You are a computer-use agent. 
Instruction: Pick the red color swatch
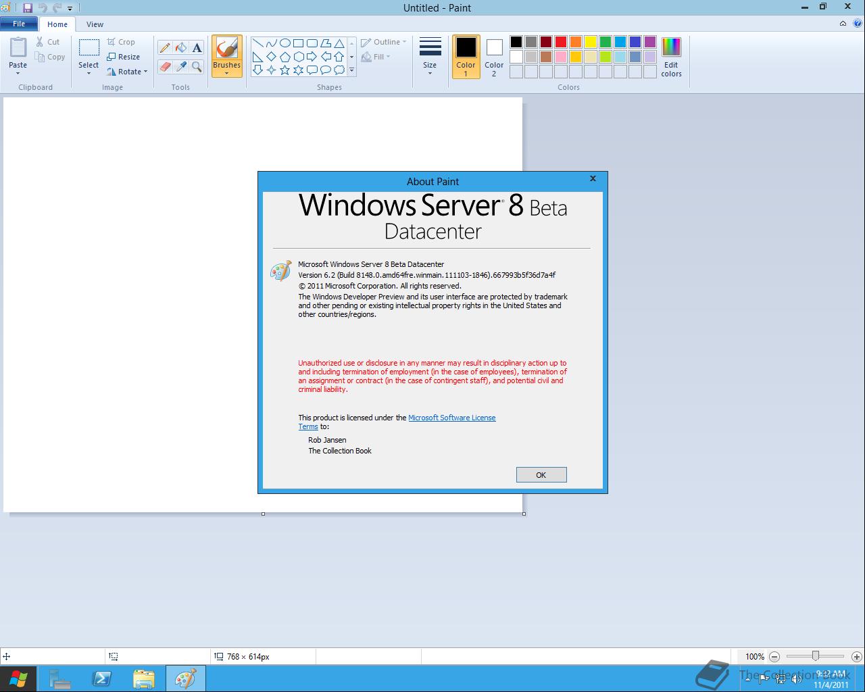coord(561,42)
